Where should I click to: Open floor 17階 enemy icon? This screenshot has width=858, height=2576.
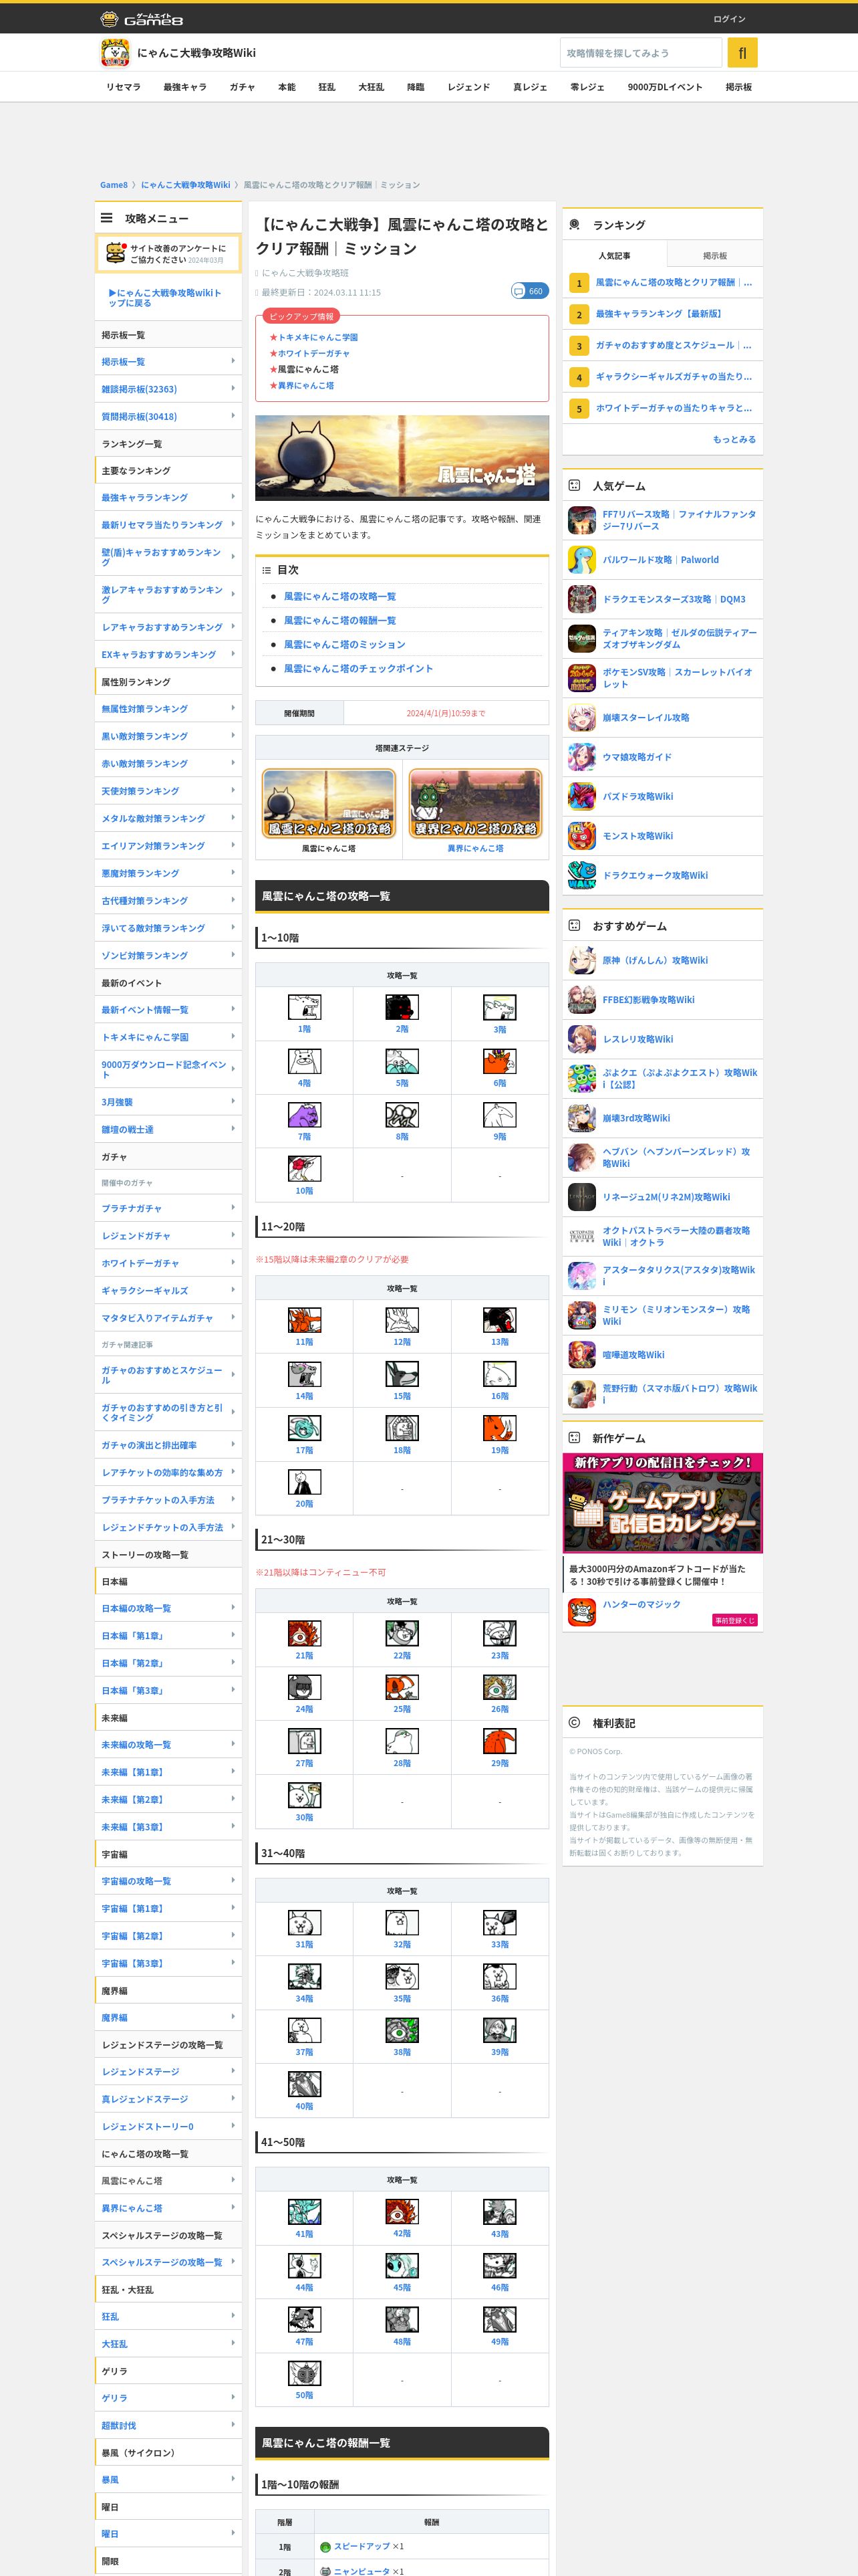[x=303, y=1428]
